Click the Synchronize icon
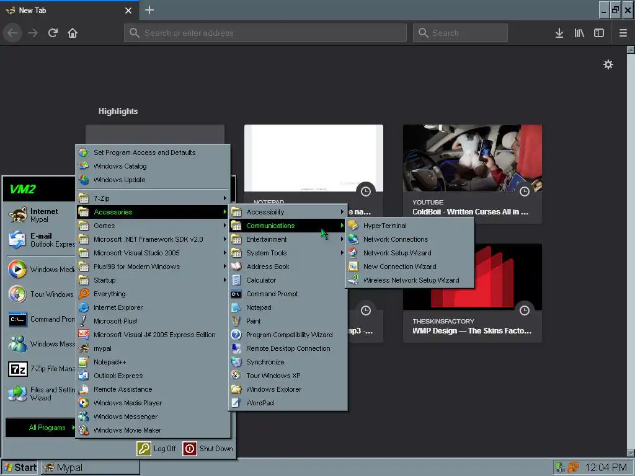Image resolution: width=635 pixels, height=476 pixels. tap(236, 362)
